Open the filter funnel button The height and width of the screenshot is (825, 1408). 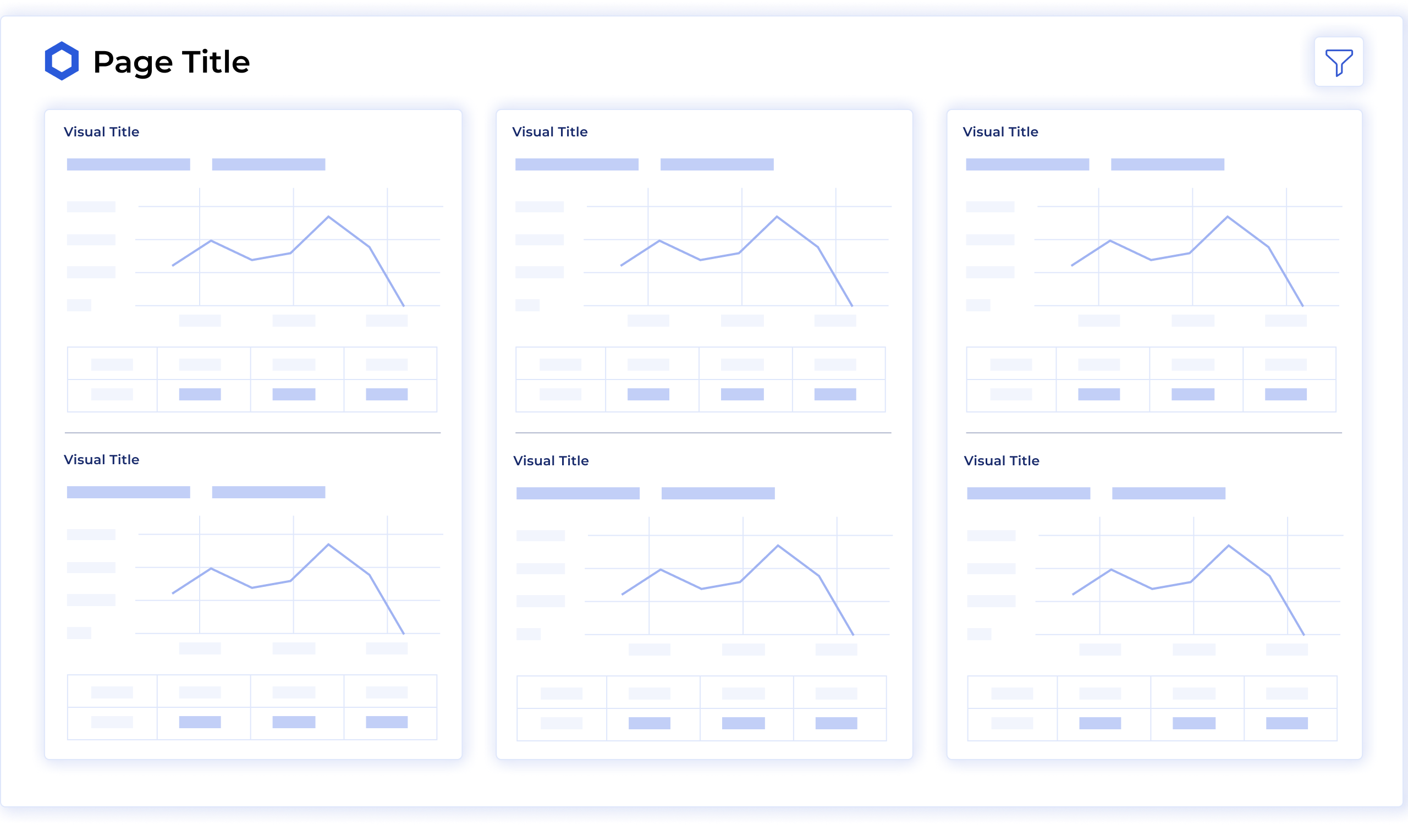1338,62
